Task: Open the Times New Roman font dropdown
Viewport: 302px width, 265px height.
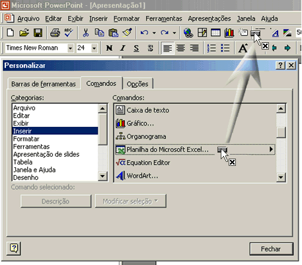Action: coord(70,48)
